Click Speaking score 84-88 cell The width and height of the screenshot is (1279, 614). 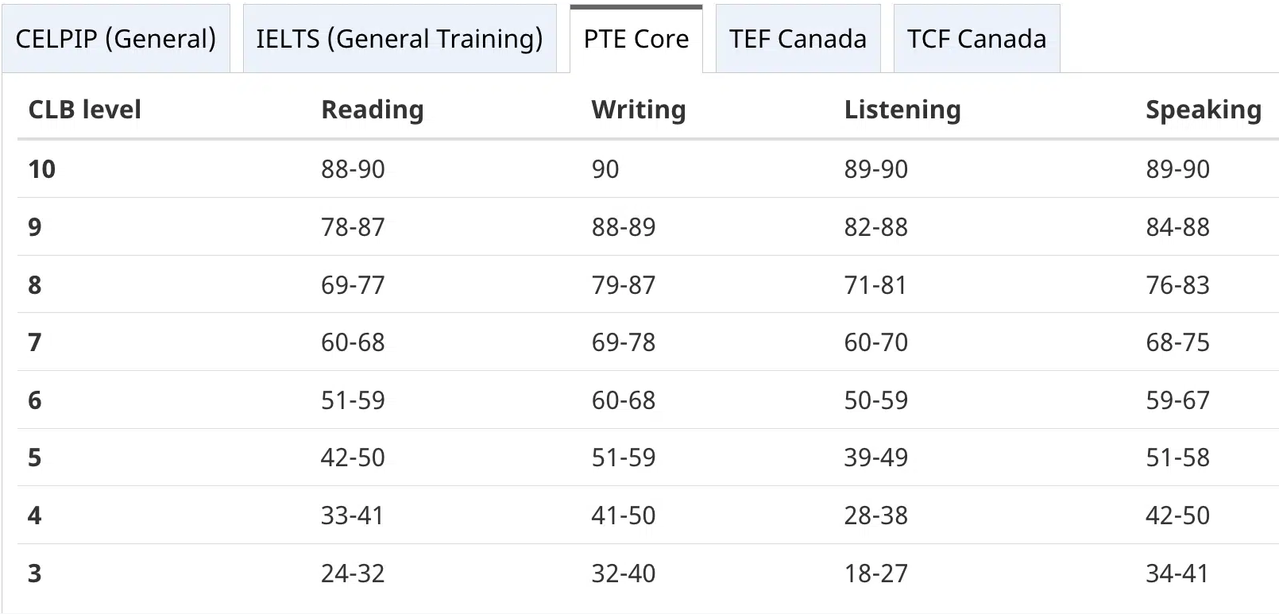tap(1177, 227)
